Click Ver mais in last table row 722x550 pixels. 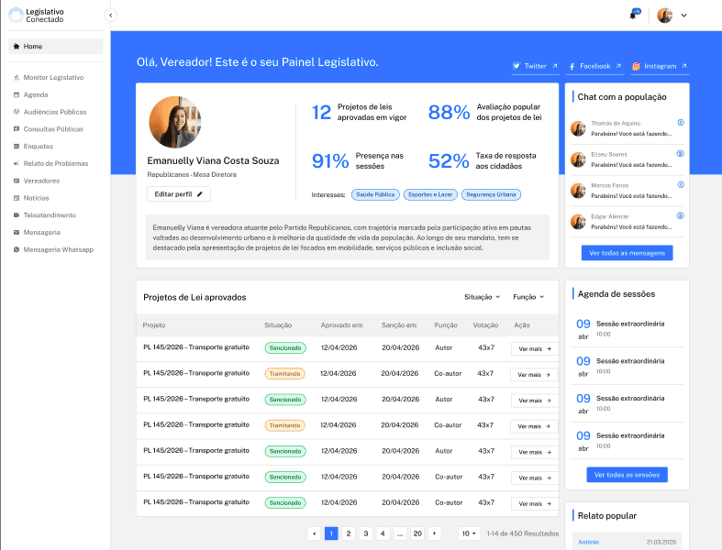535,504
